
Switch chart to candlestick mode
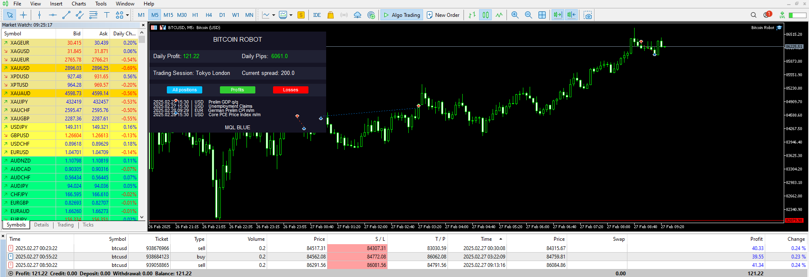pos(485,15)
